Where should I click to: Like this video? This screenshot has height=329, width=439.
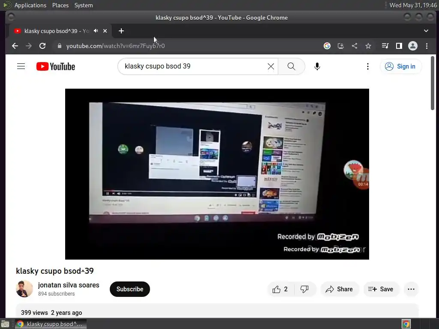click(280, 289)
